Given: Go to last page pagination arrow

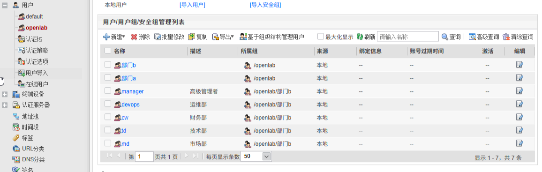Looking at the screenshot, I should click(x=196, y=156).
